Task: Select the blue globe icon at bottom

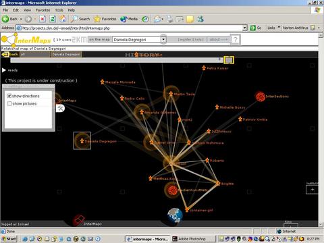Action: click(175, 215)
